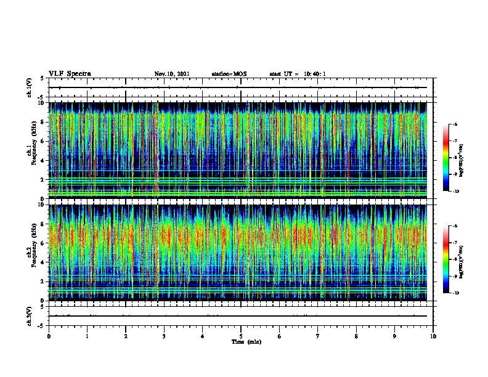Click time axis end tick label "10"
The height and width of the screenshot is (377, 488).
(433, 336)
